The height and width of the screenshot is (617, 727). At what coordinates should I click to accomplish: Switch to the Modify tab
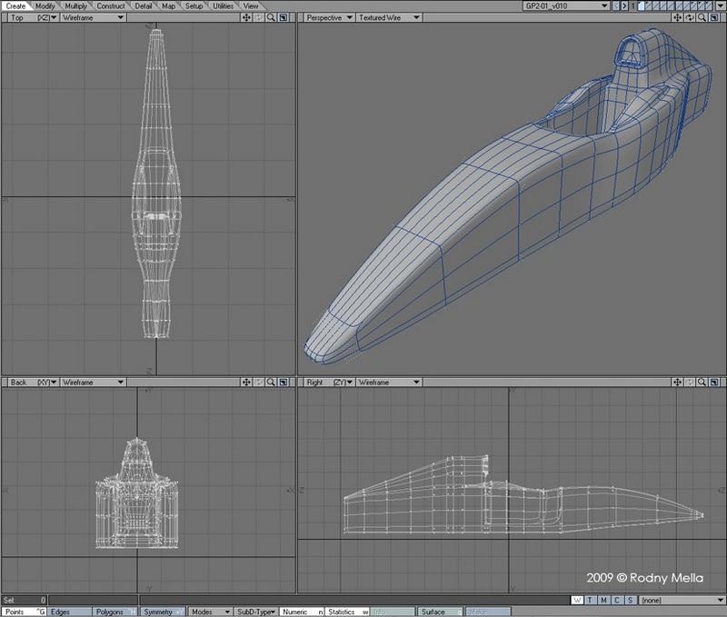[45, 5]
